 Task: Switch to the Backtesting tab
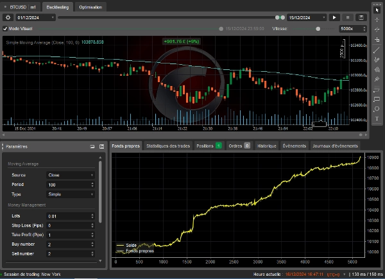[58, 7]
